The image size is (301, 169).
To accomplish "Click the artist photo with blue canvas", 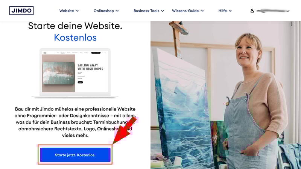I will 226,95.
